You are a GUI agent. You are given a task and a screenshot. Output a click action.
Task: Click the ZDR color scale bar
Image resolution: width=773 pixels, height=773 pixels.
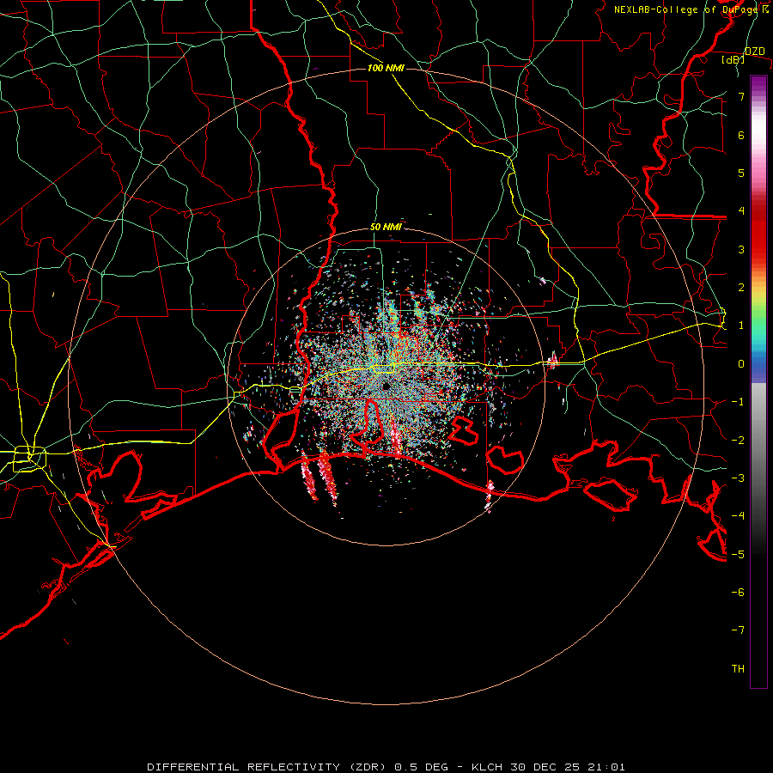758,381
